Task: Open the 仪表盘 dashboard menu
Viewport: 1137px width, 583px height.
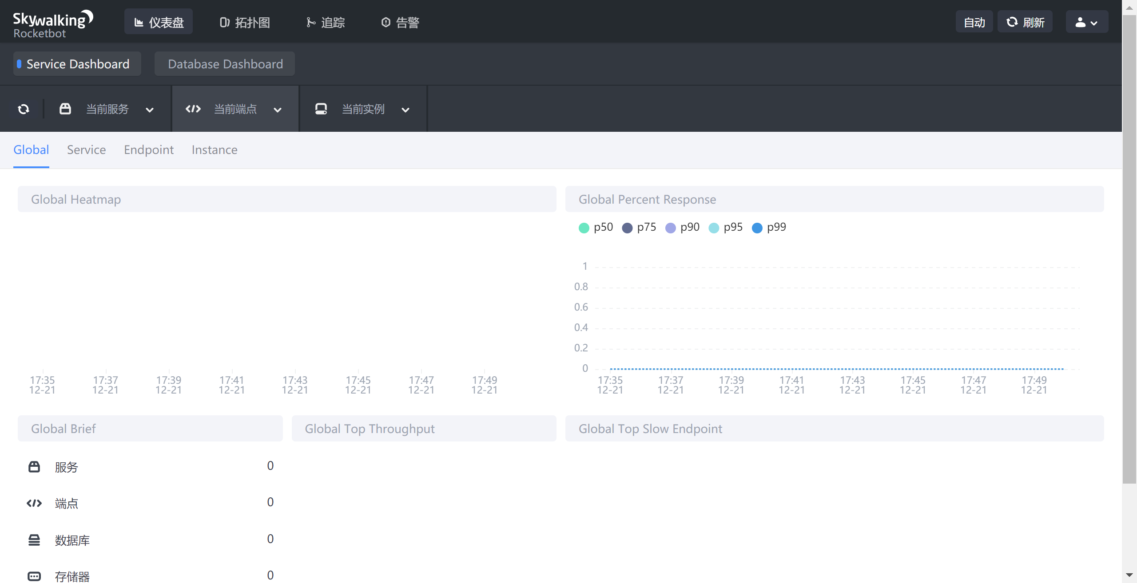Action: (x=159, y=22)
